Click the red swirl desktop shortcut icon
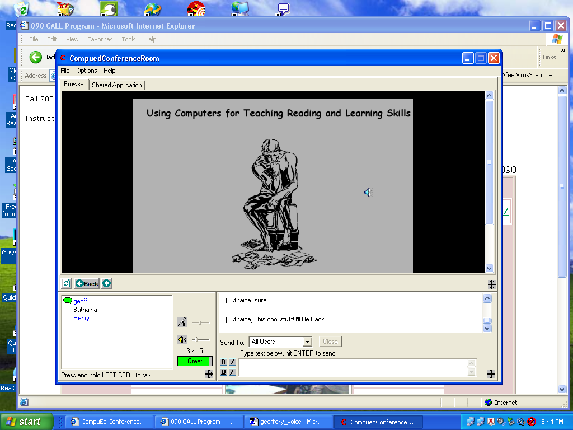 [x=196, y=9]
